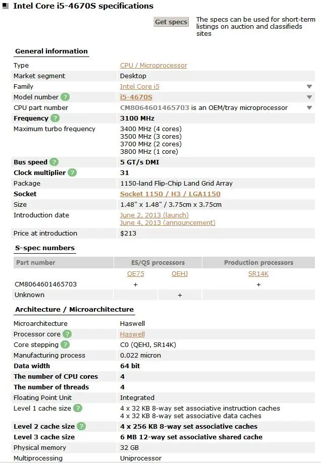
Task: Click the Level 2 cache size help icon
Action: [x=81, y=427]
